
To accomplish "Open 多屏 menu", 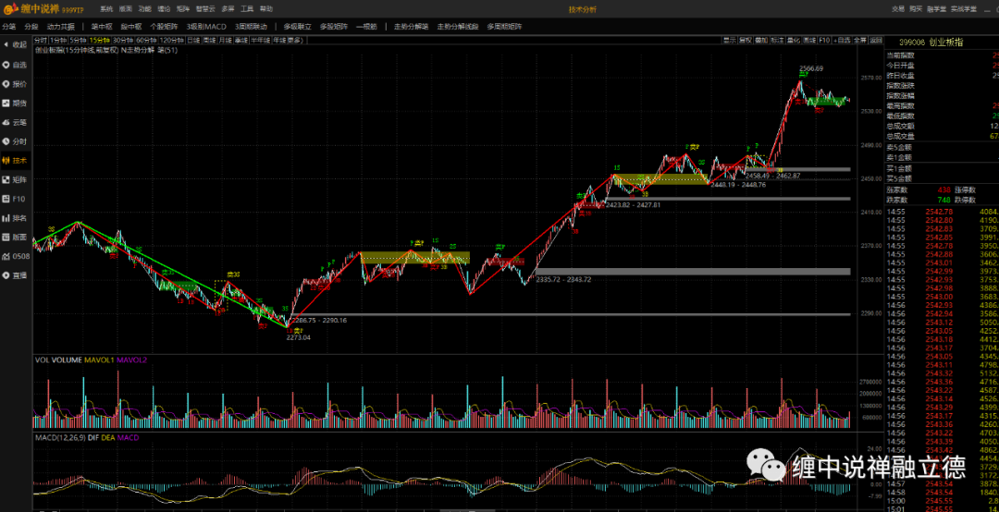I will click(228, 9).
